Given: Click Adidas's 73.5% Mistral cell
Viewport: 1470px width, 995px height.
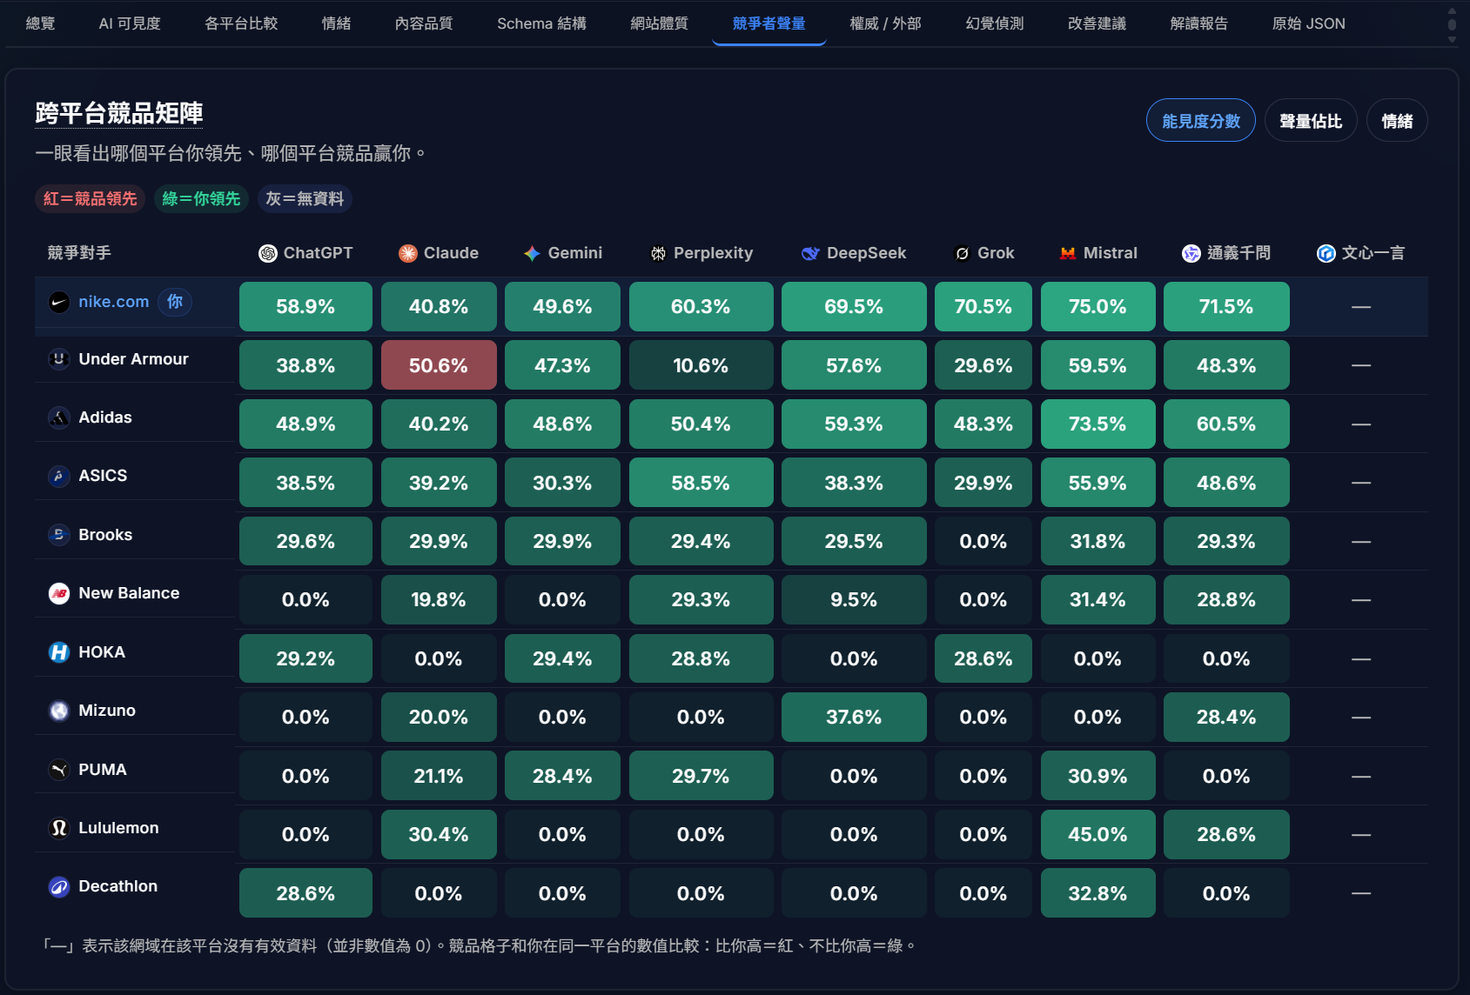Looking at the screenshot, I should click(1097, 424).
